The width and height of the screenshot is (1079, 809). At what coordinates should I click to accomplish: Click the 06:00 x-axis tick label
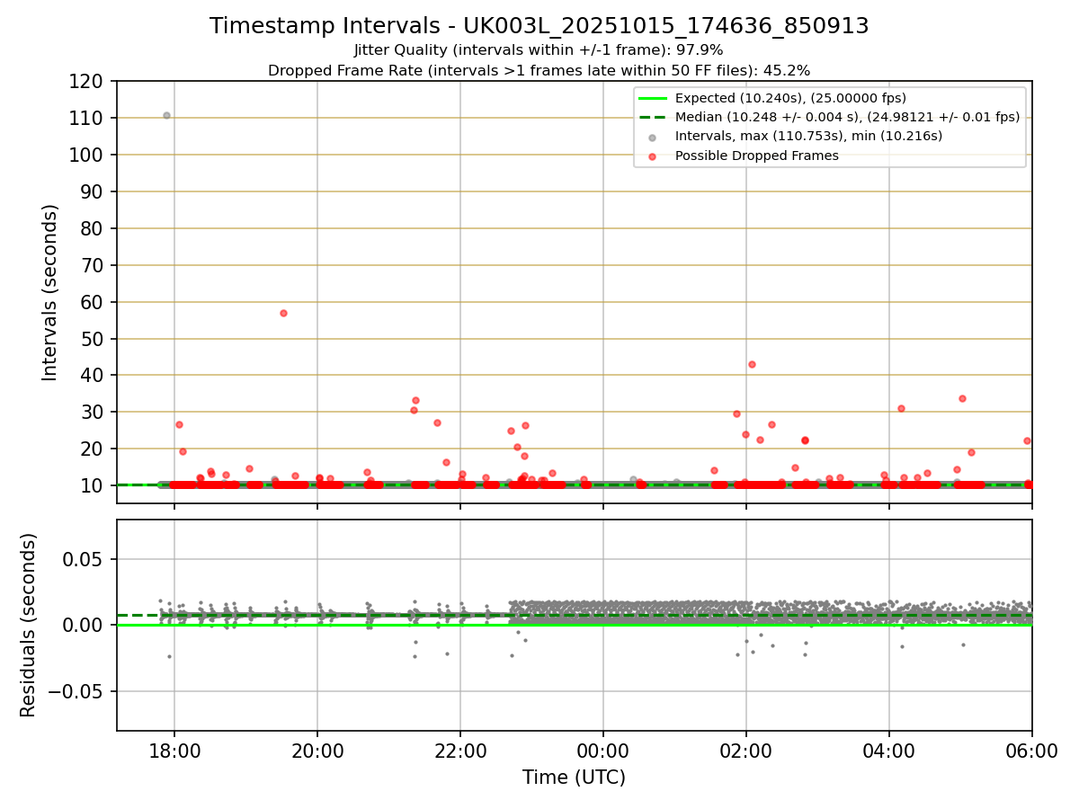(1032, 751)
